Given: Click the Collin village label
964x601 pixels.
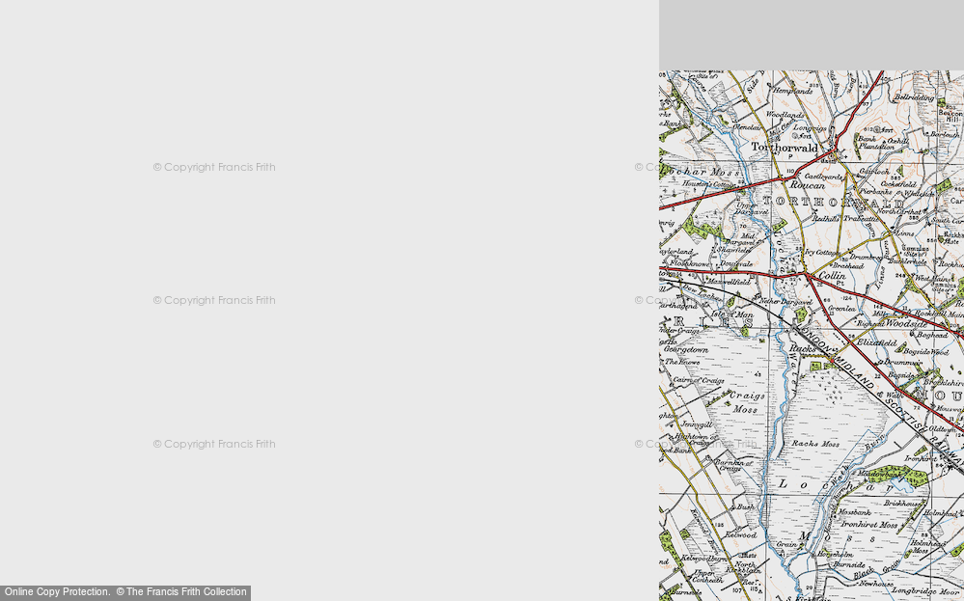Looking at the screenshot, I should point(832,277).
